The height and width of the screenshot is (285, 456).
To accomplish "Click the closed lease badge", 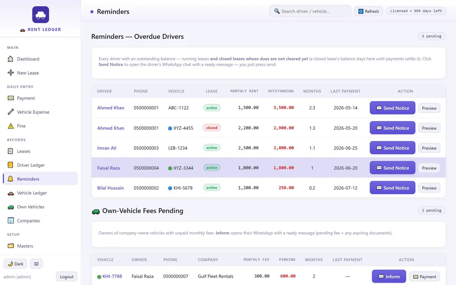I will click(x=212, y=128).
